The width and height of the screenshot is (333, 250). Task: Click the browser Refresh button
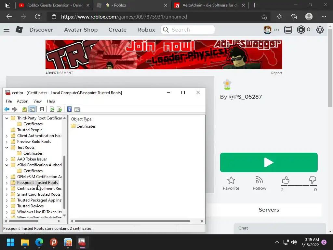(38, 17)
